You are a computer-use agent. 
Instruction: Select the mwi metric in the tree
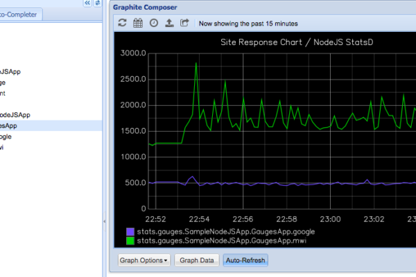3,148
